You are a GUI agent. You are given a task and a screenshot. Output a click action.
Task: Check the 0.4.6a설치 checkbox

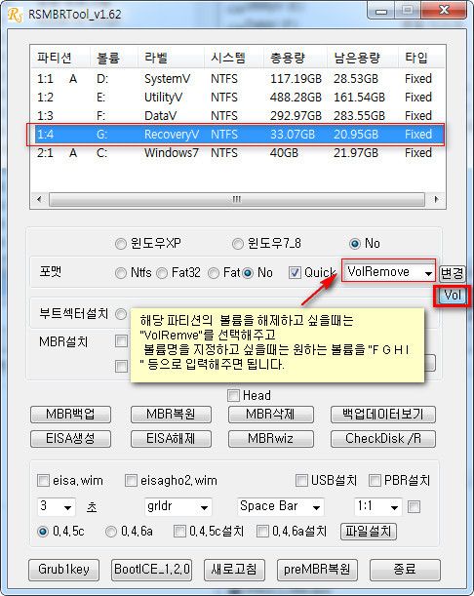tap(262, 531)
